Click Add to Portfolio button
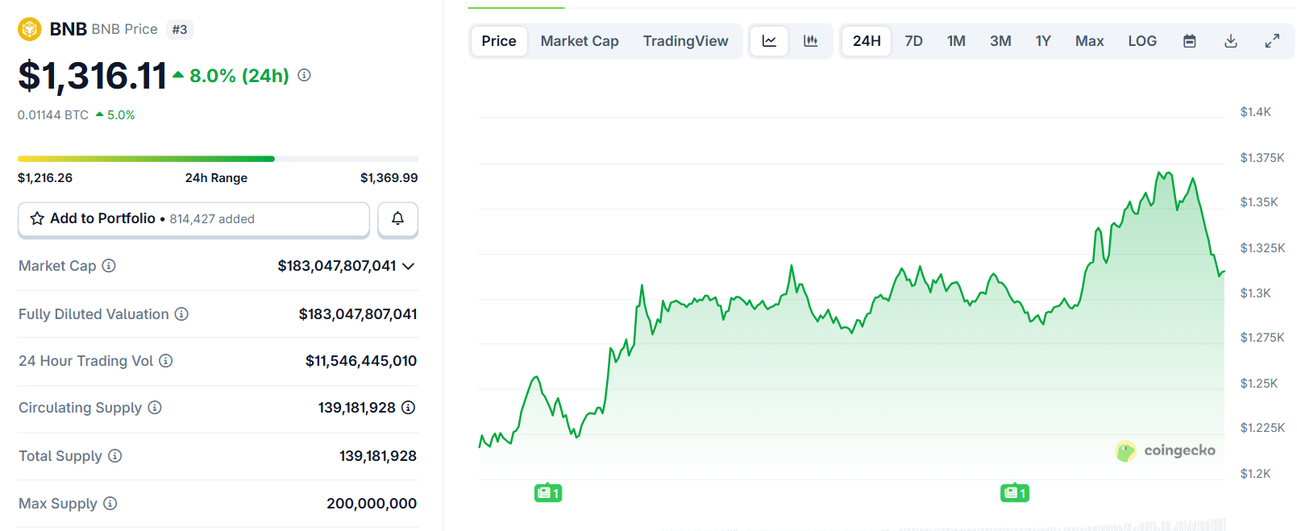This screenshot has height=531, width=1297. (x=193, y=219)
